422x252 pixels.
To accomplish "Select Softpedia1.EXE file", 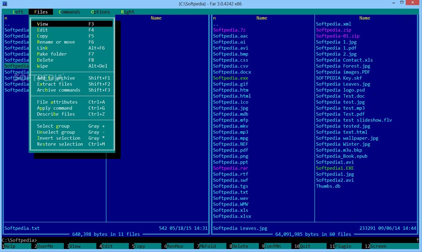I will tap(335, 168).
